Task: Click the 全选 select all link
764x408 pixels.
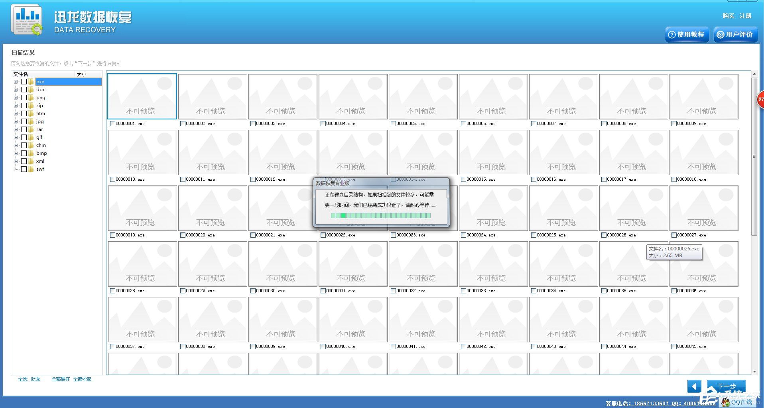Action: (23, 379)
